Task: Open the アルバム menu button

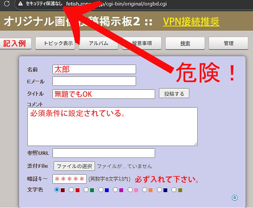Action: click(x=98, y=43)
